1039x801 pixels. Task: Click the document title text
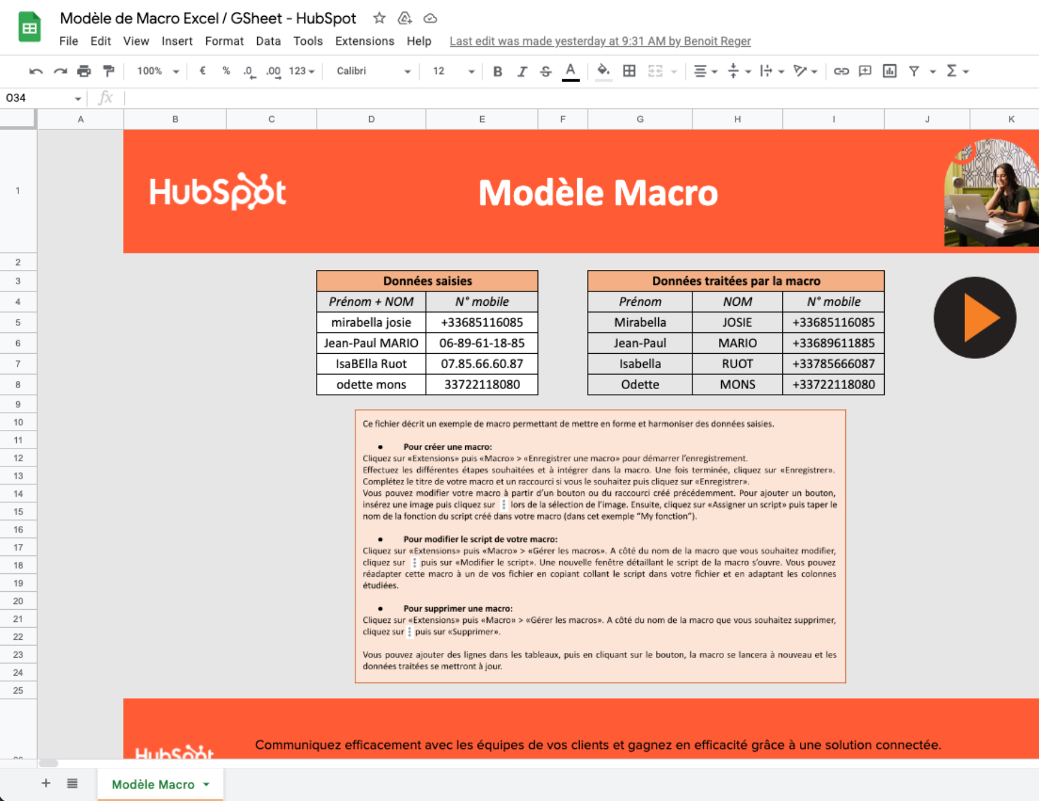[x=207, y=18]
